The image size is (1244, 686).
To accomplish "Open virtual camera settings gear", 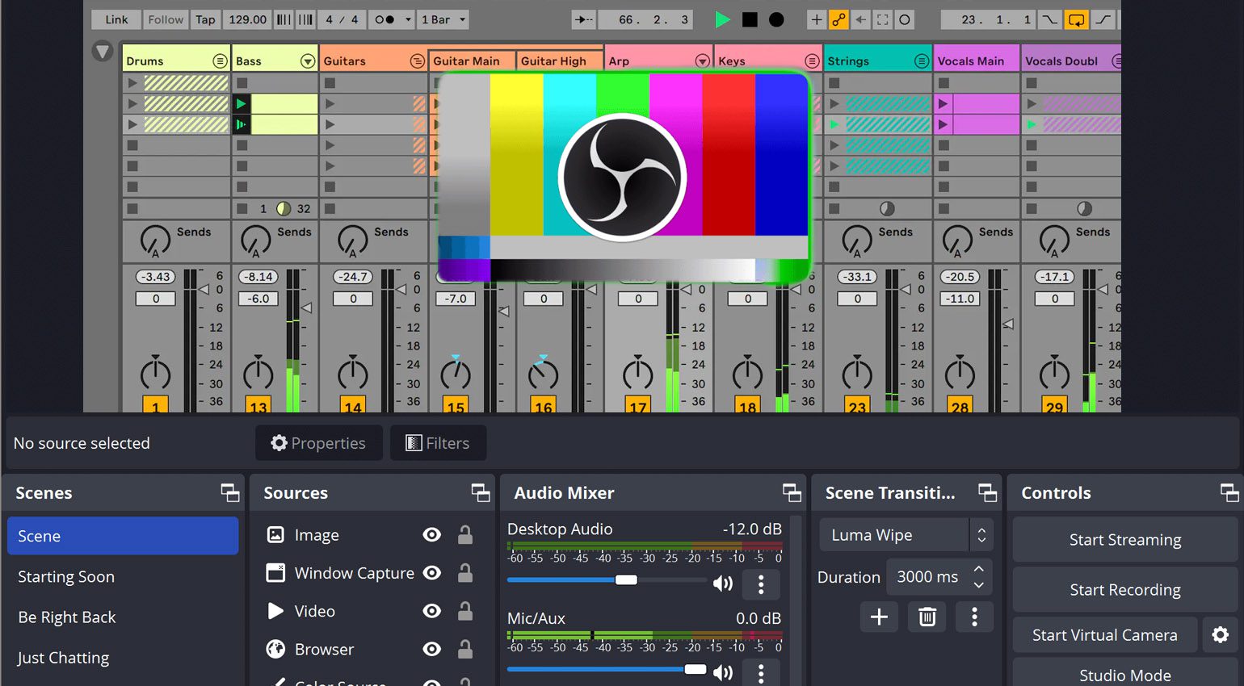I will point(1220,635).
